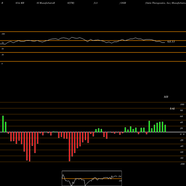The image size is (186, 186).
Task: Select the MR panel title label
Action: click(166, 97)
